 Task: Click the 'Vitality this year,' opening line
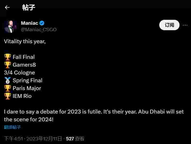(25, 41)
